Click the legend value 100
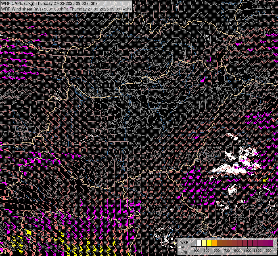The width and height of the screenshot is (278, 256). coord(196,251)
